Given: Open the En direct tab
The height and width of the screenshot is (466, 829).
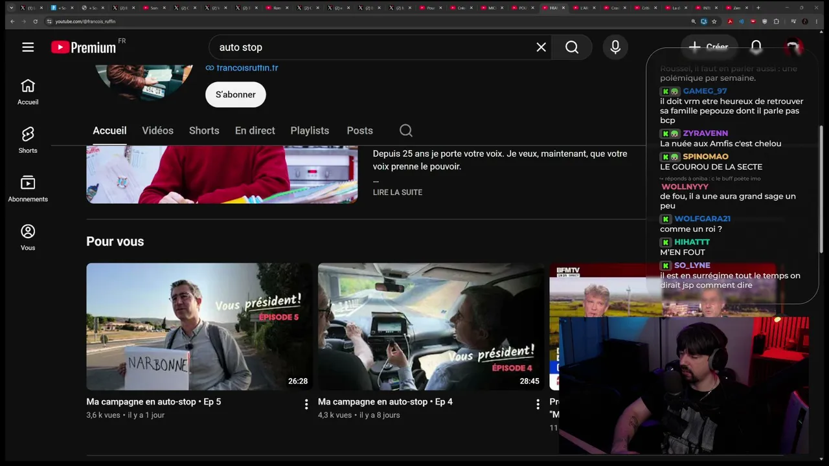Looking at the screenshot, I should (255, 131).
